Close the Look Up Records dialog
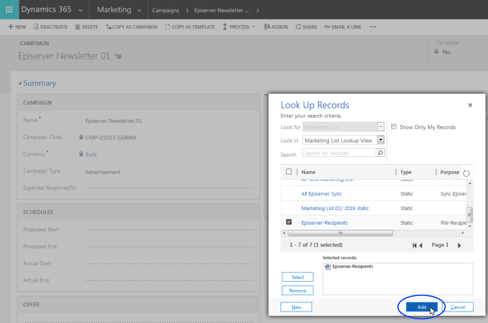The image size is (488, 323). (471, 105)
